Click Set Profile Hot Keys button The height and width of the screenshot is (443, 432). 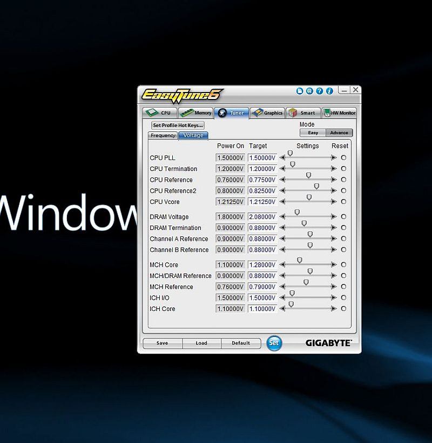178,125
